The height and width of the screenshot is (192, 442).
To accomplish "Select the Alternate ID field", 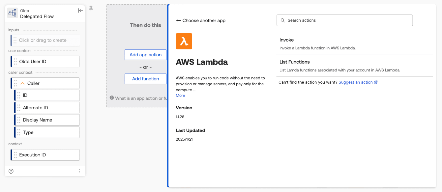I will click(x=47, y=108).
